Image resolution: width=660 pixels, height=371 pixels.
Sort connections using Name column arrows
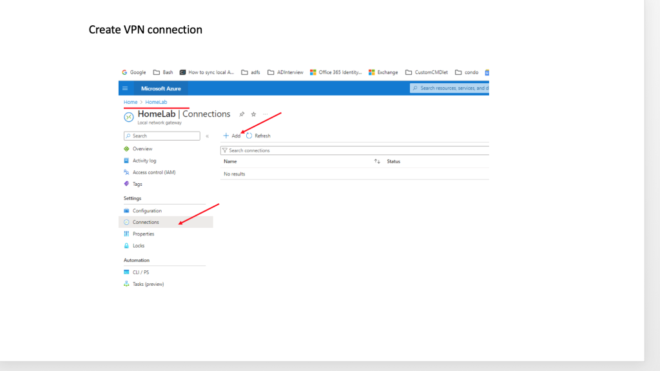[377, 161]
